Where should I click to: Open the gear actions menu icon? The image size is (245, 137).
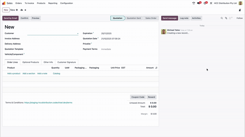tap(17, 10)
